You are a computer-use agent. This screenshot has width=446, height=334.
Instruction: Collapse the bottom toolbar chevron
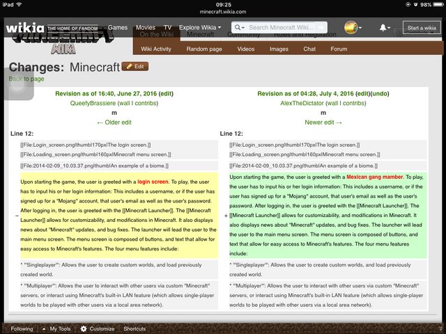pos(440,328)
